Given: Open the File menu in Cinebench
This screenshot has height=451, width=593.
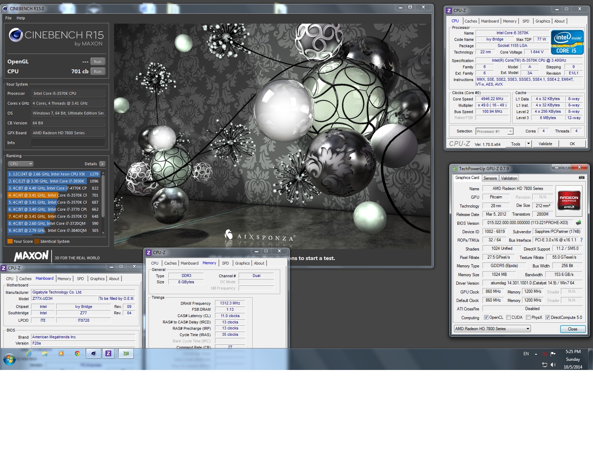Looking at the screenshot, I should pyautogui.click(x=8, y=18).
